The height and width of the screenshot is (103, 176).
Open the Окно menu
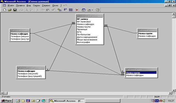[x=55, y=5]
